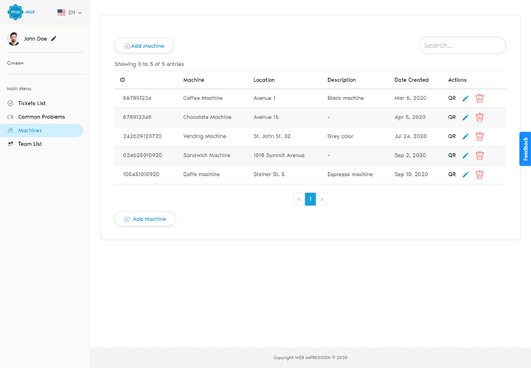Click 'Showing 0 to 5 of 5 entries' text
The width and height of the screenshot is (531, 368).
point(149,64)
